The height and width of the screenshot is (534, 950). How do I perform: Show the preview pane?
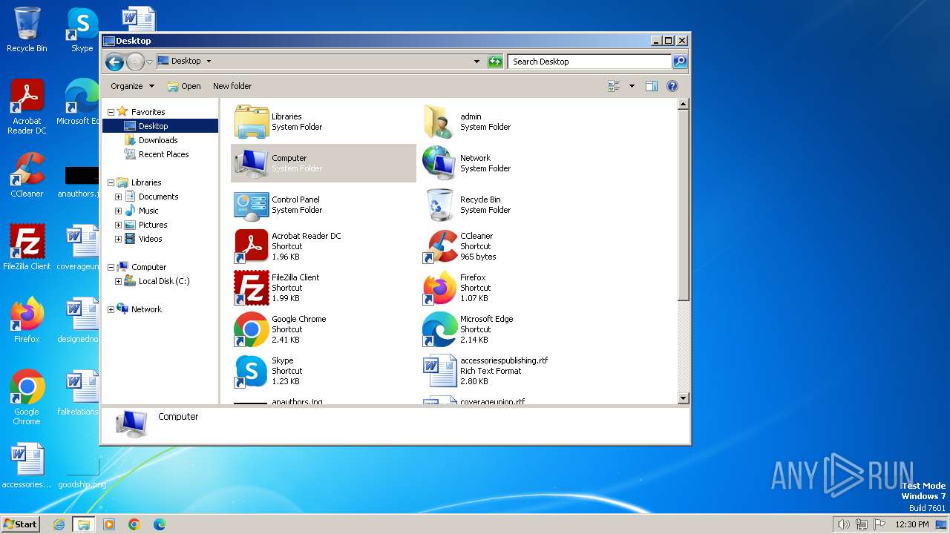coord(651,86)
